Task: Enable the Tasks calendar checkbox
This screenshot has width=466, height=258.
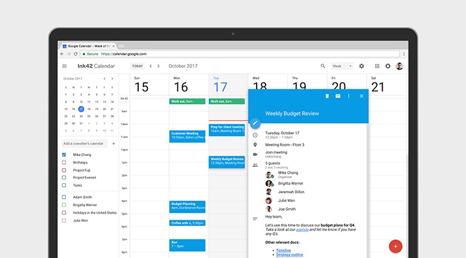Action: point(64,185)
